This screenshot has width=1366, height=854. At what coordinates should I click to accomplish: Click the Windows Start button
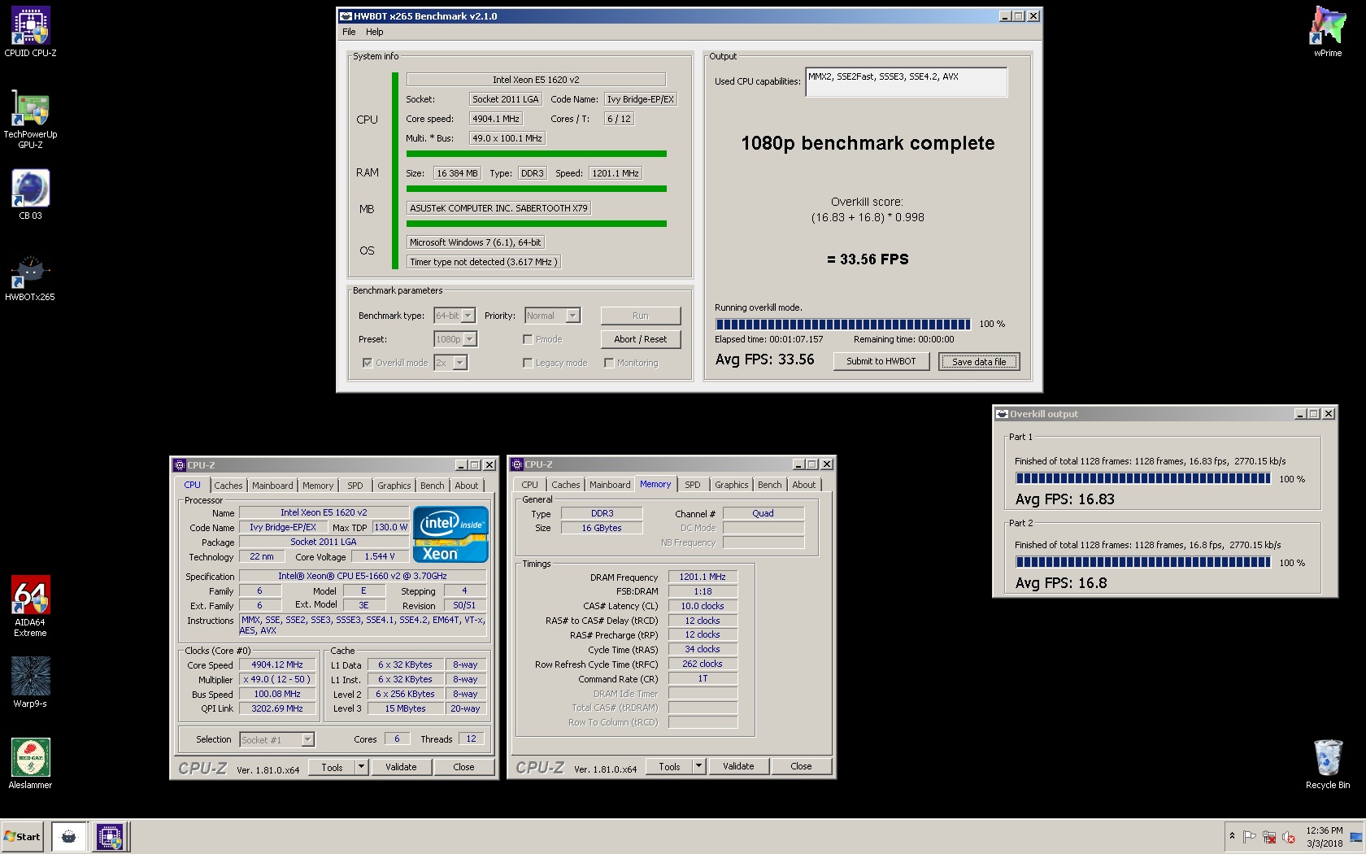pos(23,836)
